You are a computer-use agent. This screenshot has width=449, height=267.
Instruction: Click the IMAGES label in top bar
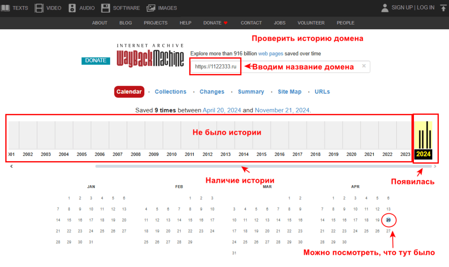[167, 8]
